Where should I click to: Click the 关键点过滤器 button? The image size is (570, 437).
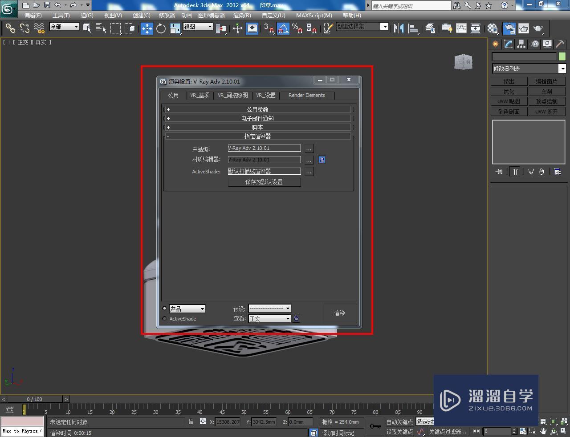pos(447,432)
